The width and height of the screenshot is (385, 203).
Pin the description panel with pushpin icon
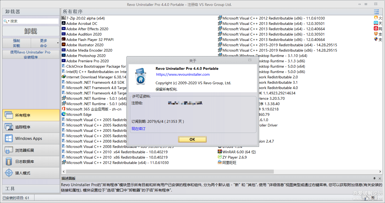[x=374, y=178]
